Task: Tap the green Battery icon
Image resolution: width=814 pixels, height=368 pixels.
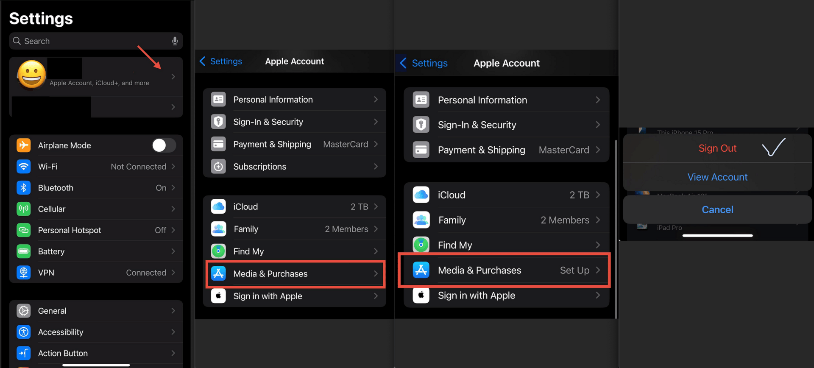Action: tap(24, 251)
